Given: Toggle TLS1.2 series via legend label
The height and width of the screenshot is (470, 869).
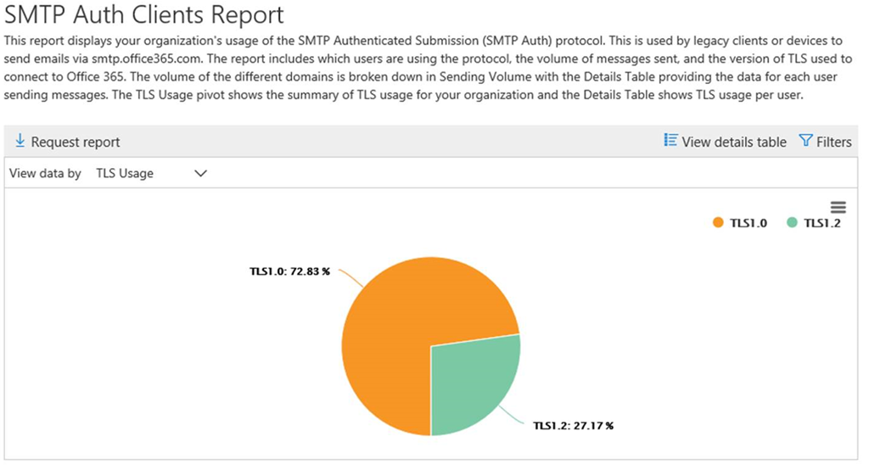Looking at the screenshot, I should (x=822, y=223).
